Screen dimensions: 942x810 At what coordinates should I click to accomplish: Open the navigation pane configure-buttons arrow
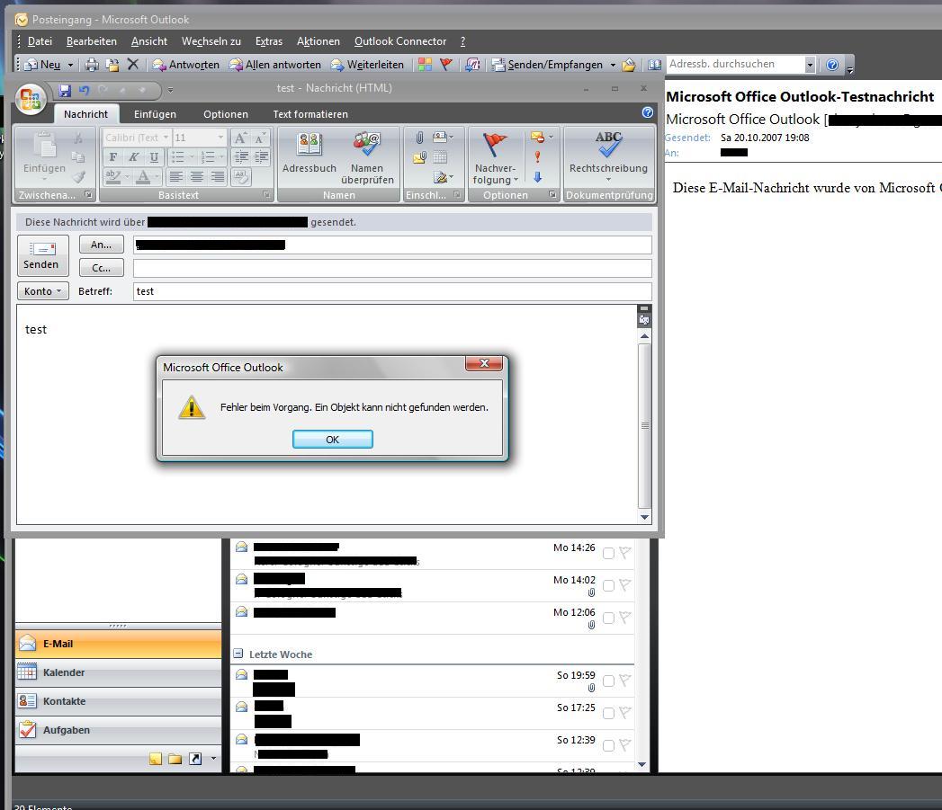213,759
